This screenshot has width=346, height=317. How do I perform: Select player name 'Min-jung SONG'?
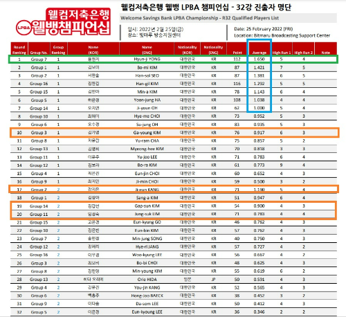(x=147, y=239)
